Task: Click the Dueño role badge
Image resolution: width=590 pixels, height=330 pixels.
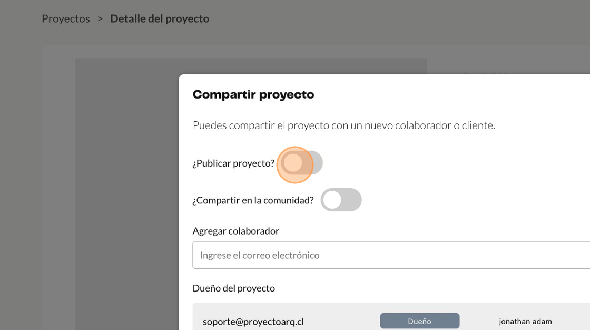Action: [419, 321]
